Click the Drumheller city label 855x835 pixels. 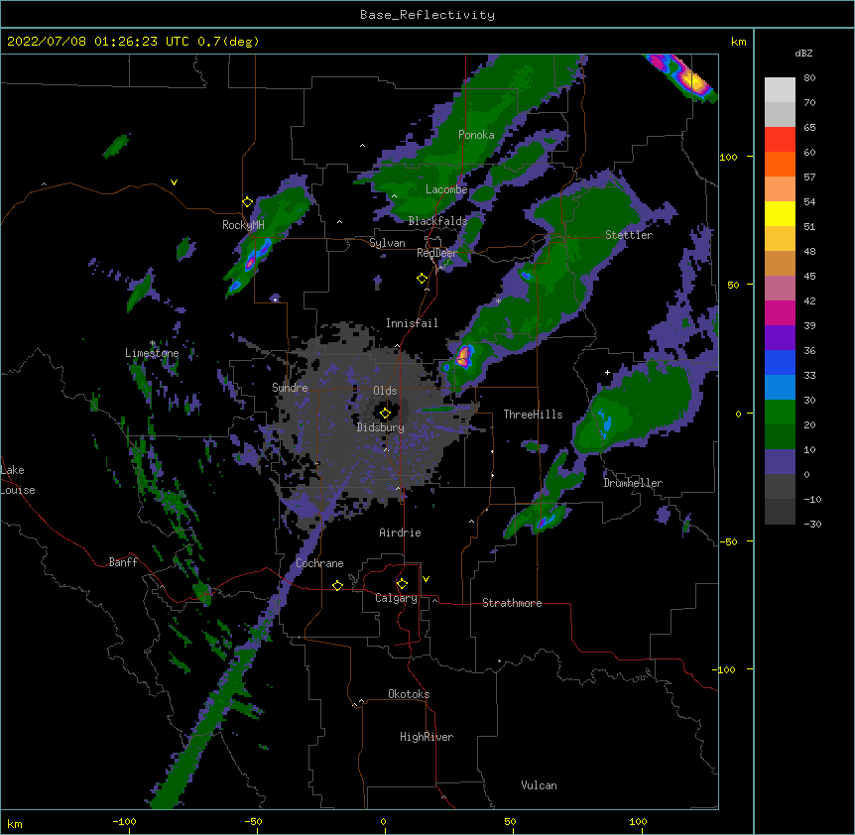click(633, 483)
